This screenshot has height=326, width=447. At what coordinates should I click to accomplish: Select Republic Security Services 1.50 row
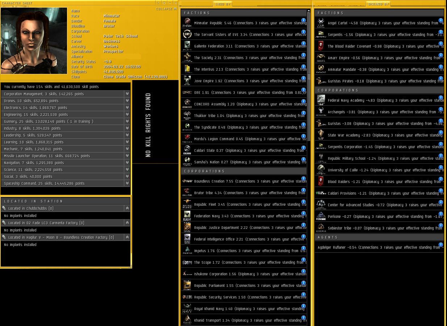point(243,297)
